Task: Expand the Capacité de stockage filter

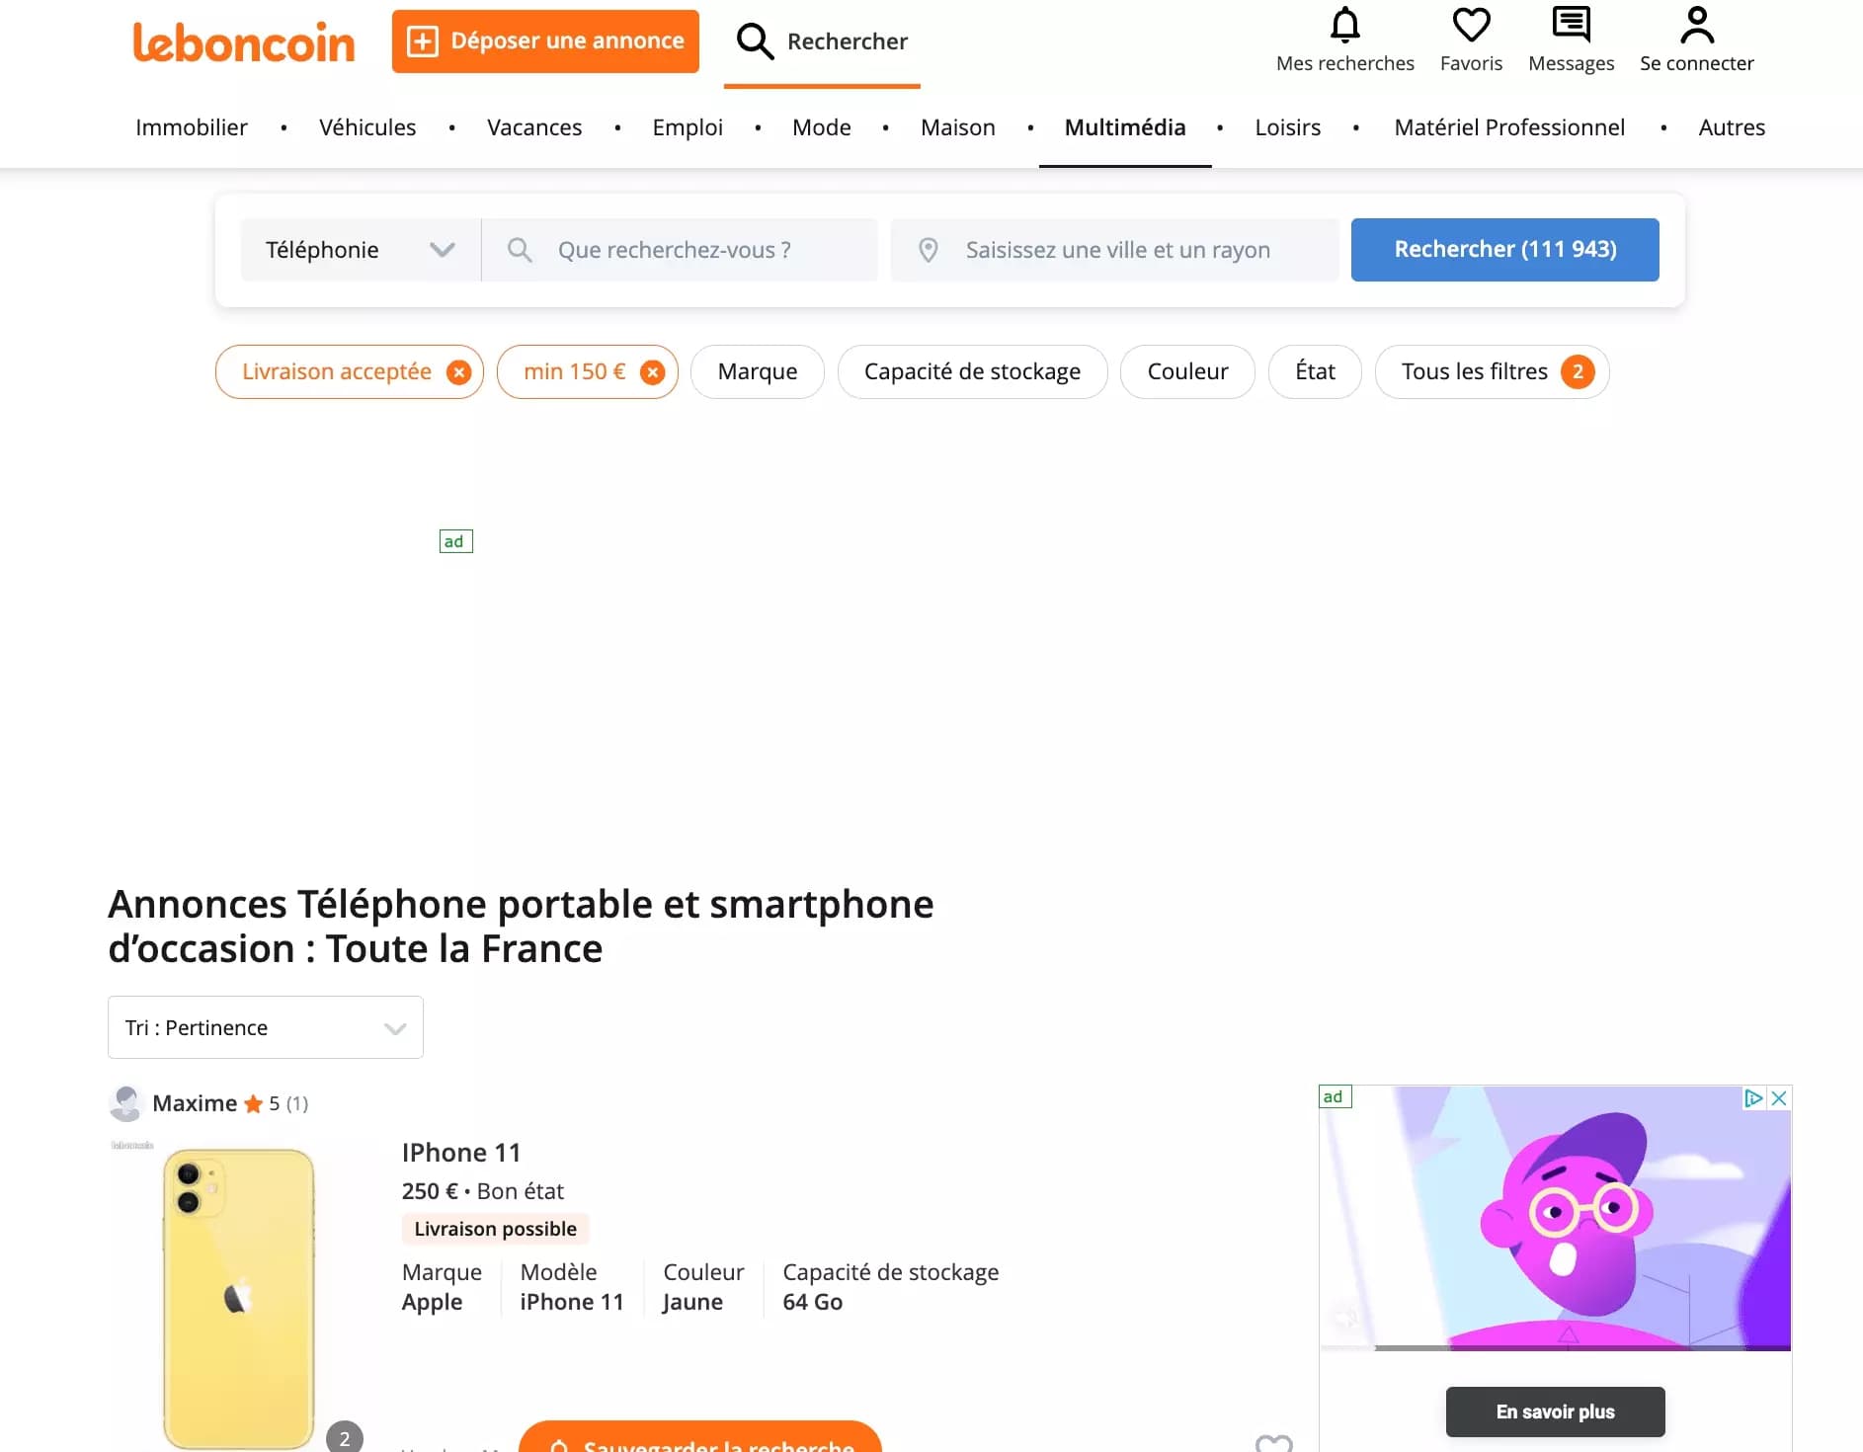Action: pyautogui.click(x=972, y=372)
